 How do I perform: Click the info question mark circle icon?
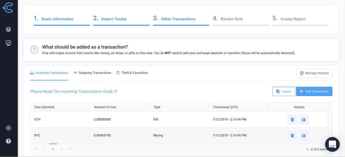coord(34,50)
